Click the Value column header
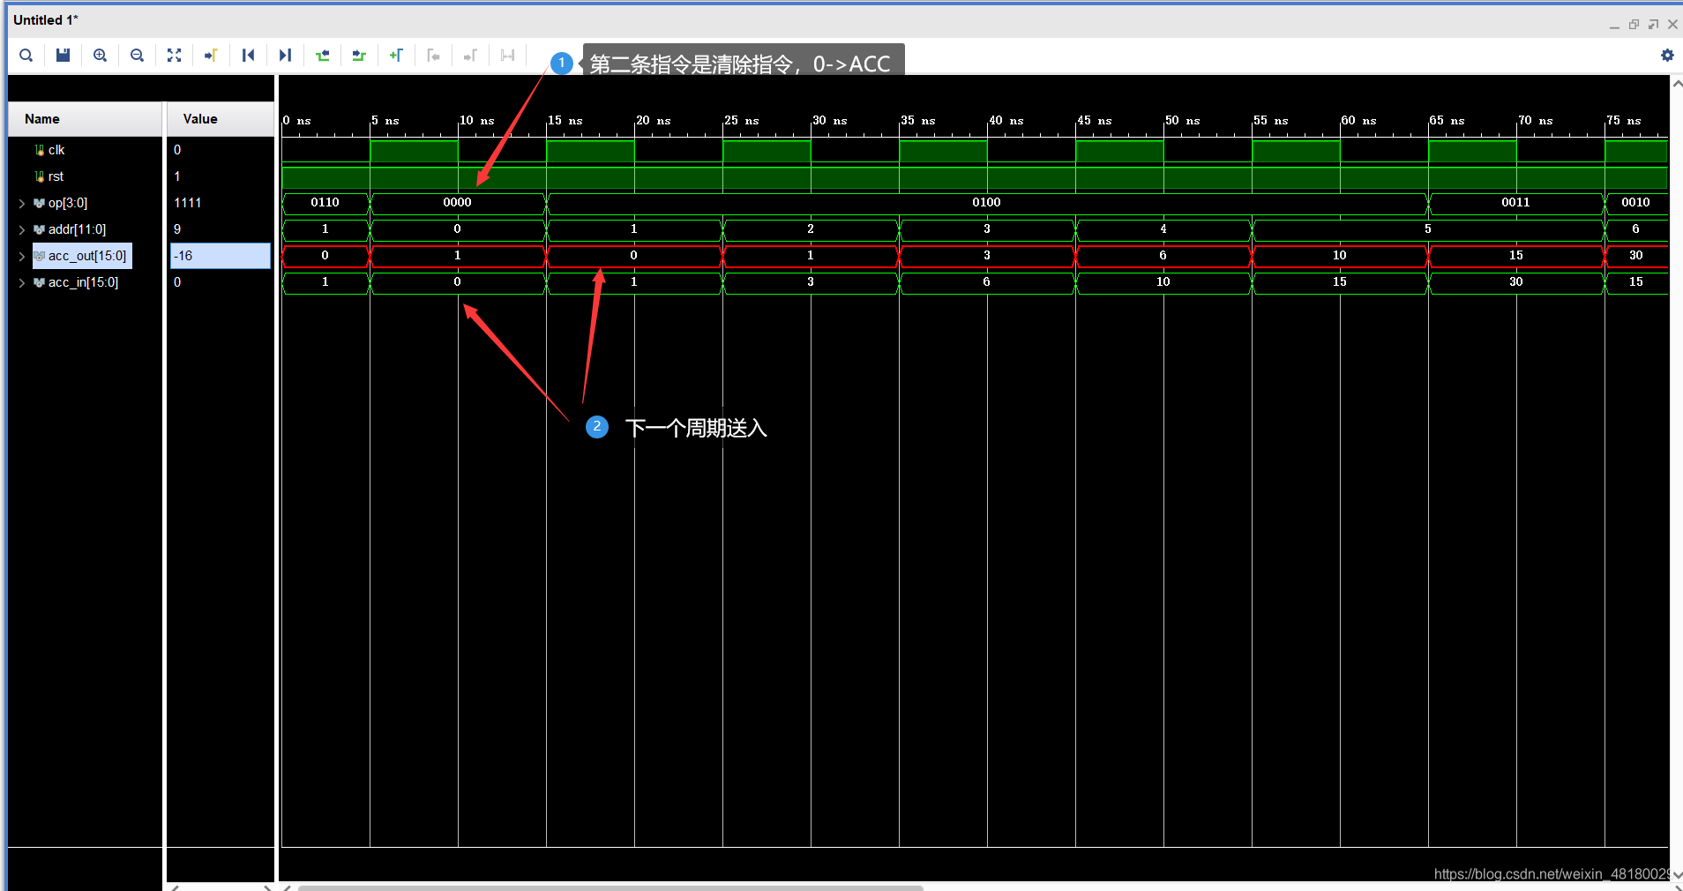The image size is (1683, 891). 220,119
